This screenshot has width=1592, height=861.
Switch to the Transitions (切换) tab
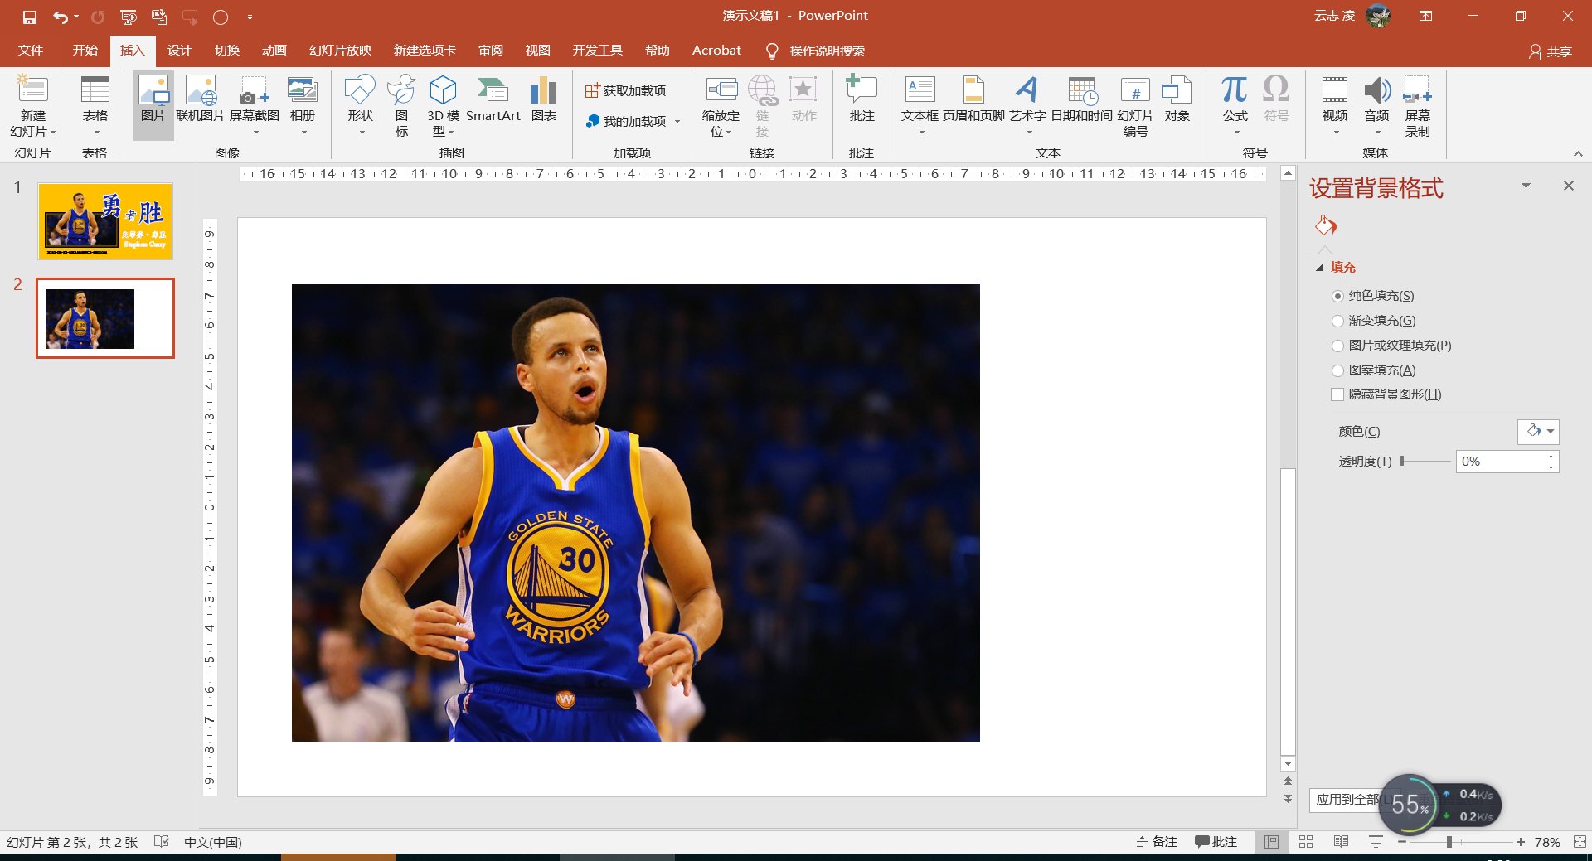pos(227,51)
